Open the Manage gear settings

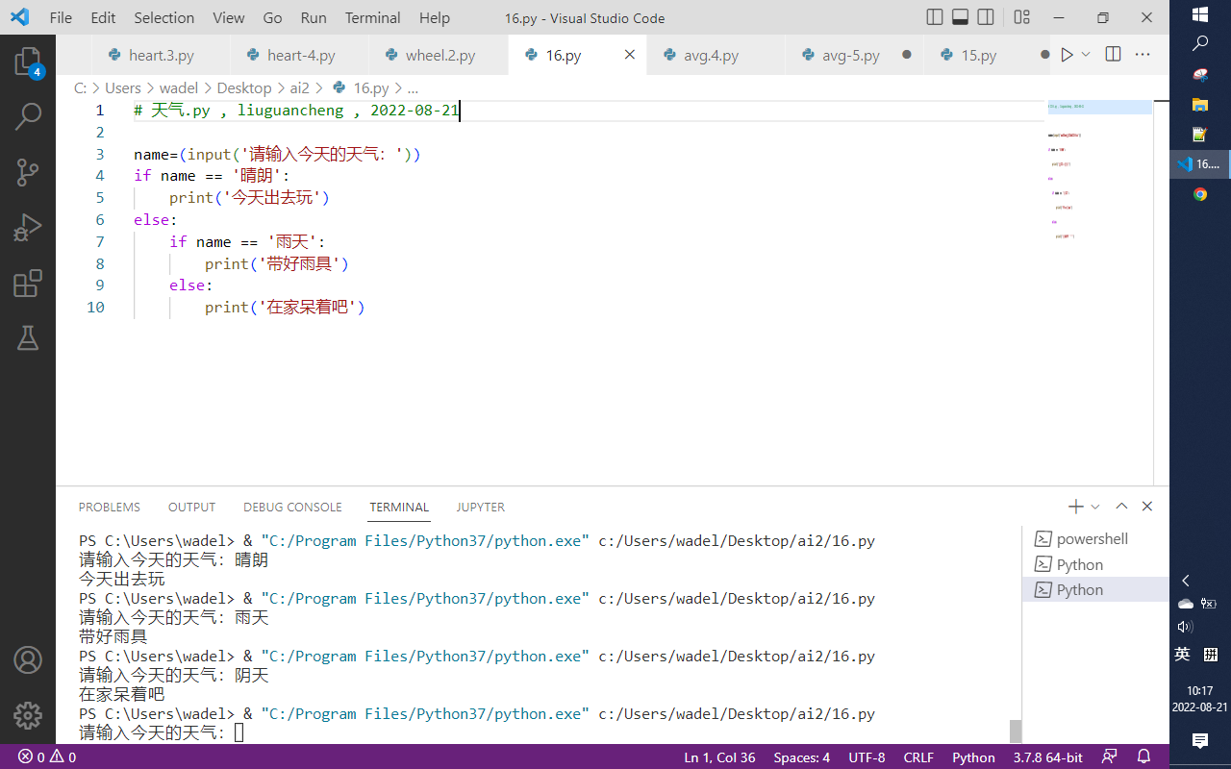click(28, 715)
